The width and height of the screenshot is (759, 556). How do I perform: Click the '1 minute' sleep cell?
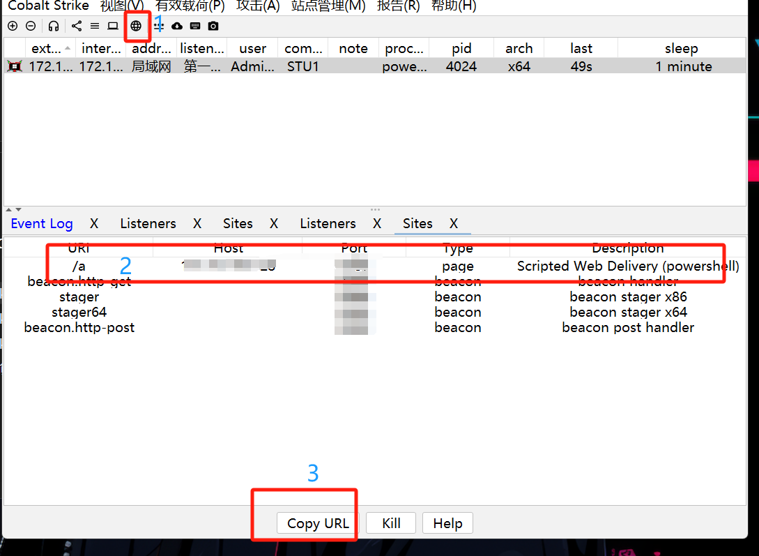pos(684,66)
